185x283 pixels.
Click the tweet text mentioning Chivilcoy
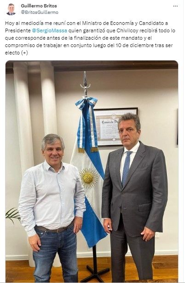pos(90,38)
